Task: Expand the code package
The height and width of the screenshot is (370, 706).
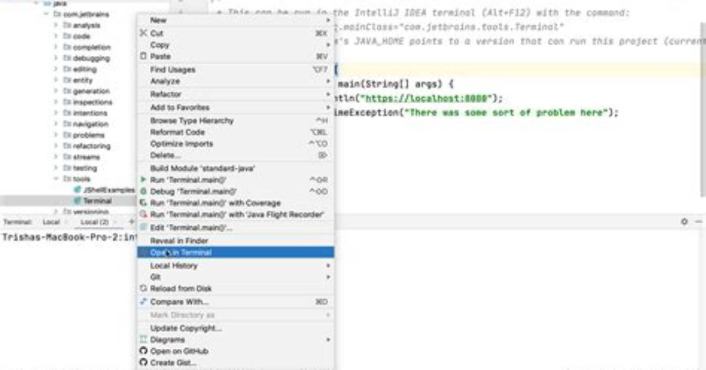Action: pyautogui.click(x=56, y=36)
